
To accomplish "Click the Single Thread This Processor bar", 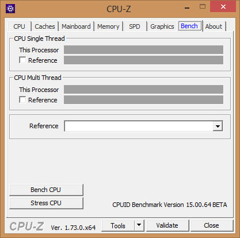I will click(x=143, y=50).
